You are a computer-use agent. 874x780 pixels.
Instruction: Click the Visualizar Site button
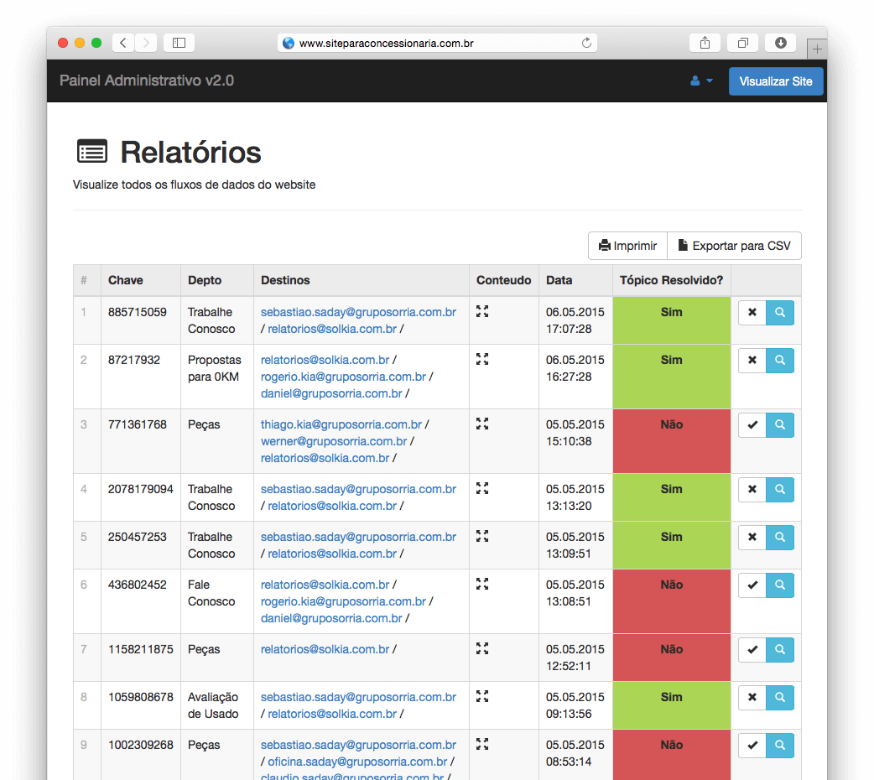coord(776,81)
